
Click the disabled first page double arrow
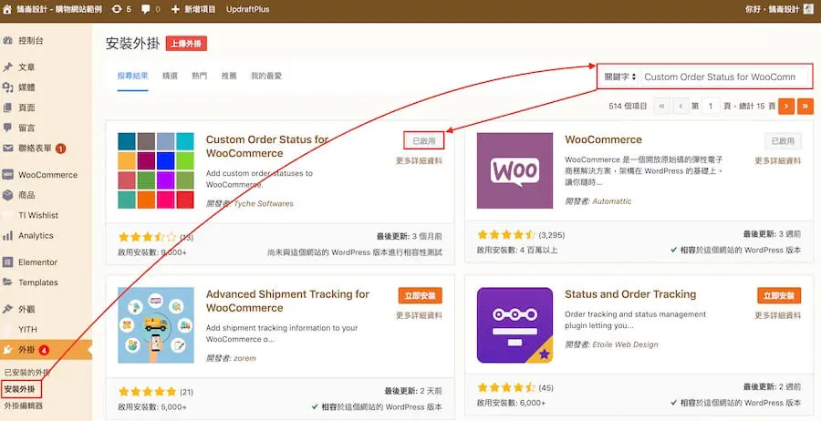[x=662, y=107]
